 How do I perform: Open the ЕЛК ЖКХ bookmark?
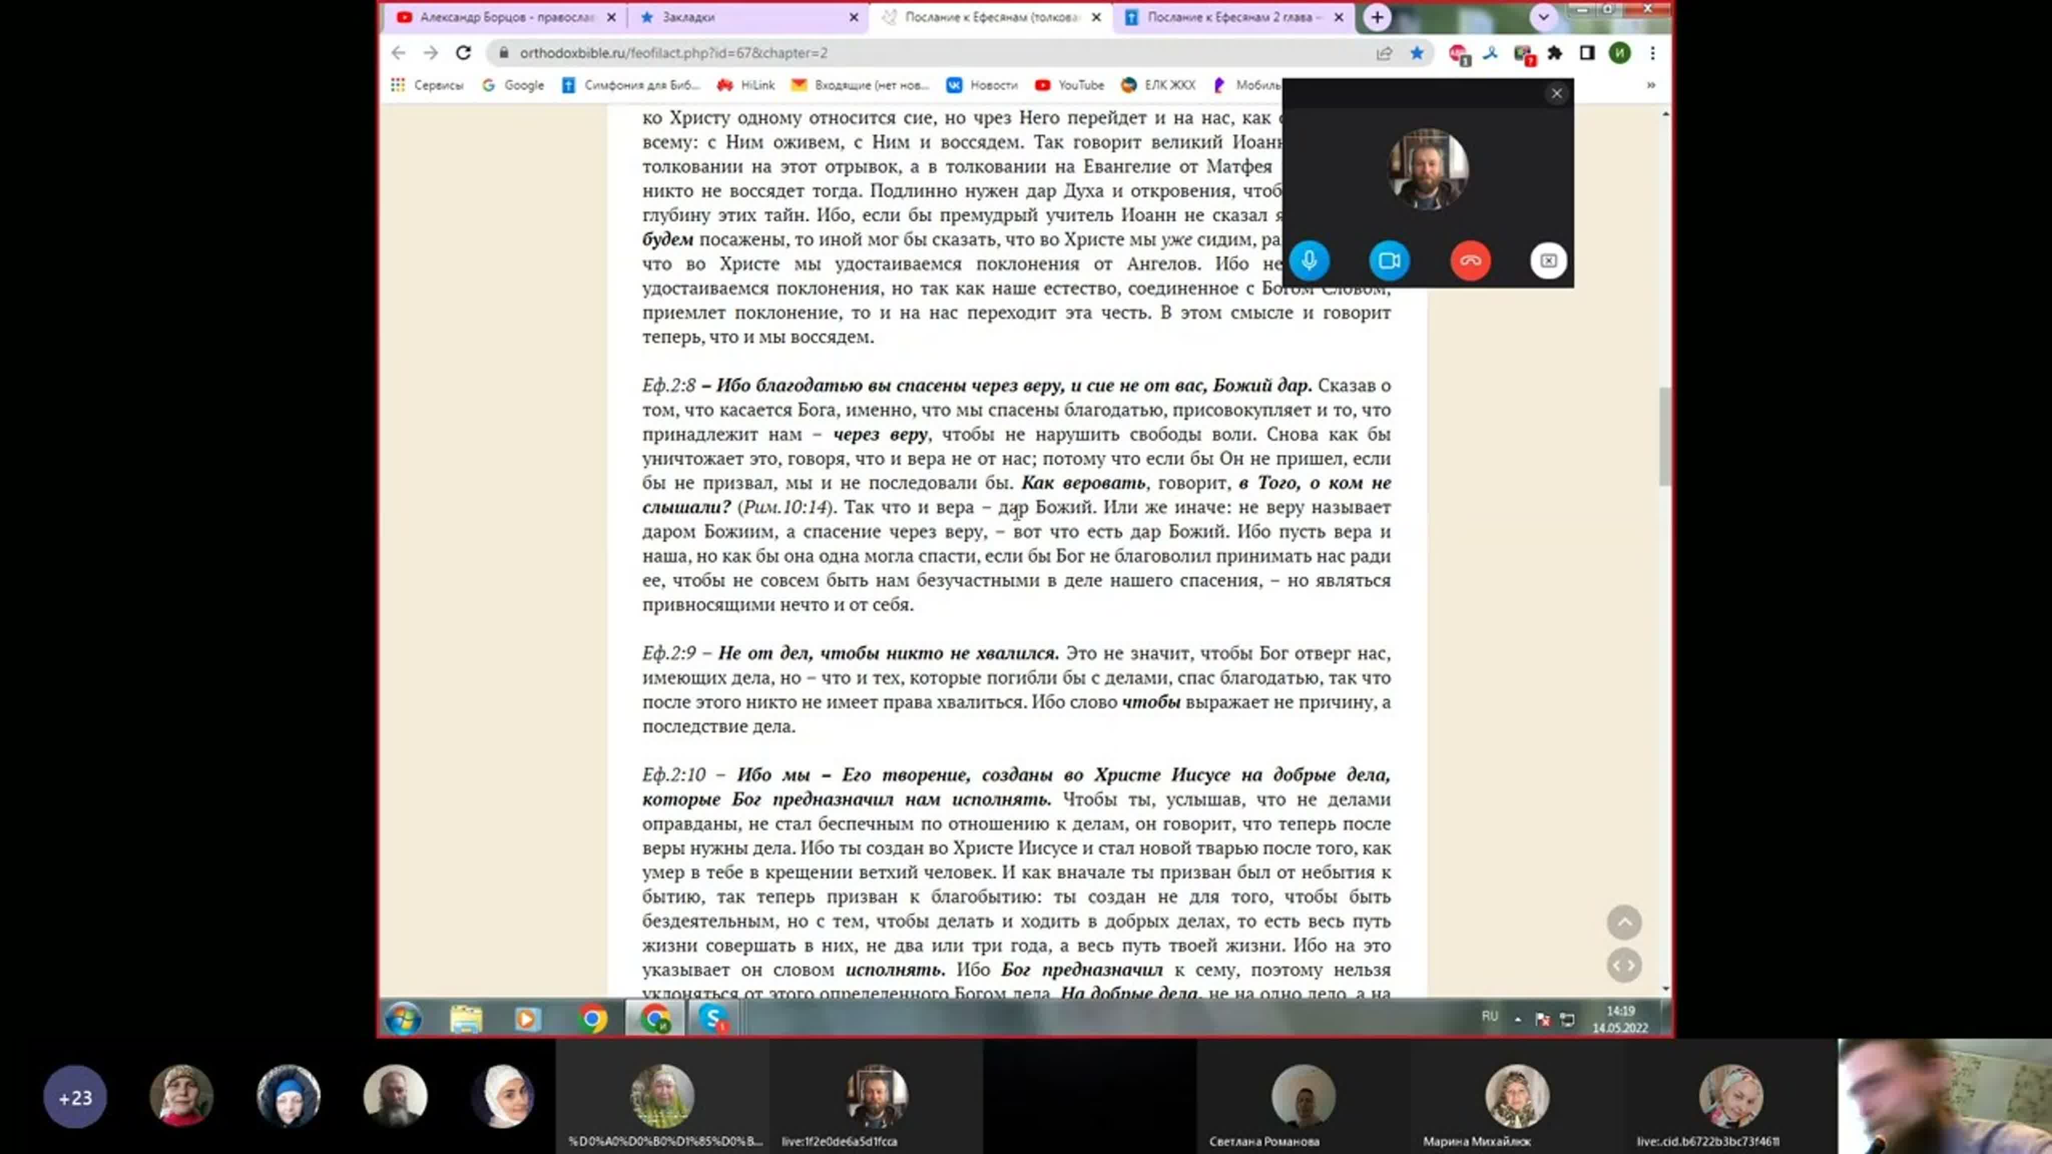[x=1158, y=85]
